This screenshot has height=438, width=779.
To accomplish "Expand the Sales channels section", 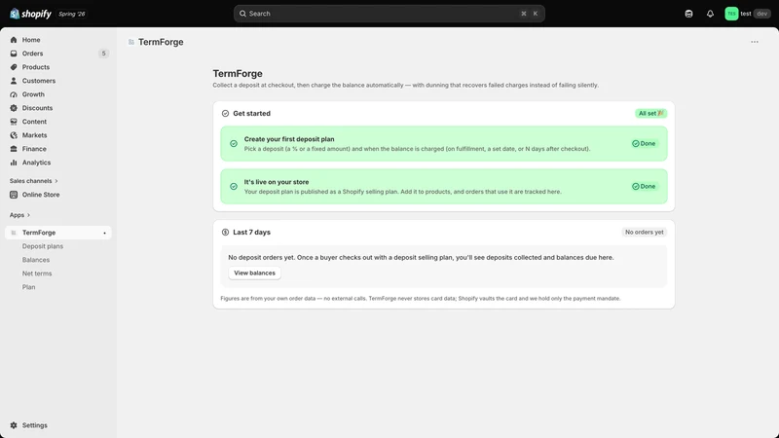I will click(33, 181).
